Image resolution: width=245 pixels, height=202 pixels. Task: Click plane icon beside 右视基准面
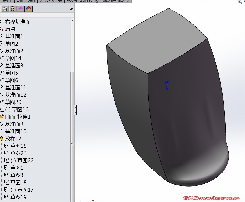(2, 22)
